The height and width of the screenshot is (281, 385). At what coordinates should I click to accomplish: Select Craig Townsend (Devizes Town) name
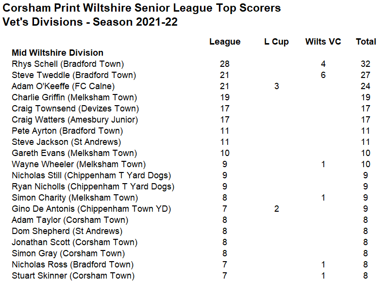[75, 109]
